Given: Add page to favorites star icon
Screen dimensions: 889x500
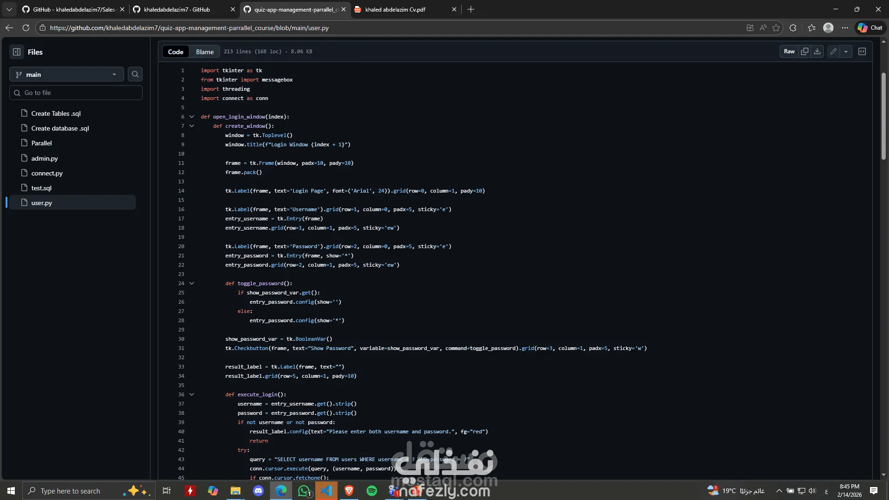Looking at the screenshot, I should point(776,28).
